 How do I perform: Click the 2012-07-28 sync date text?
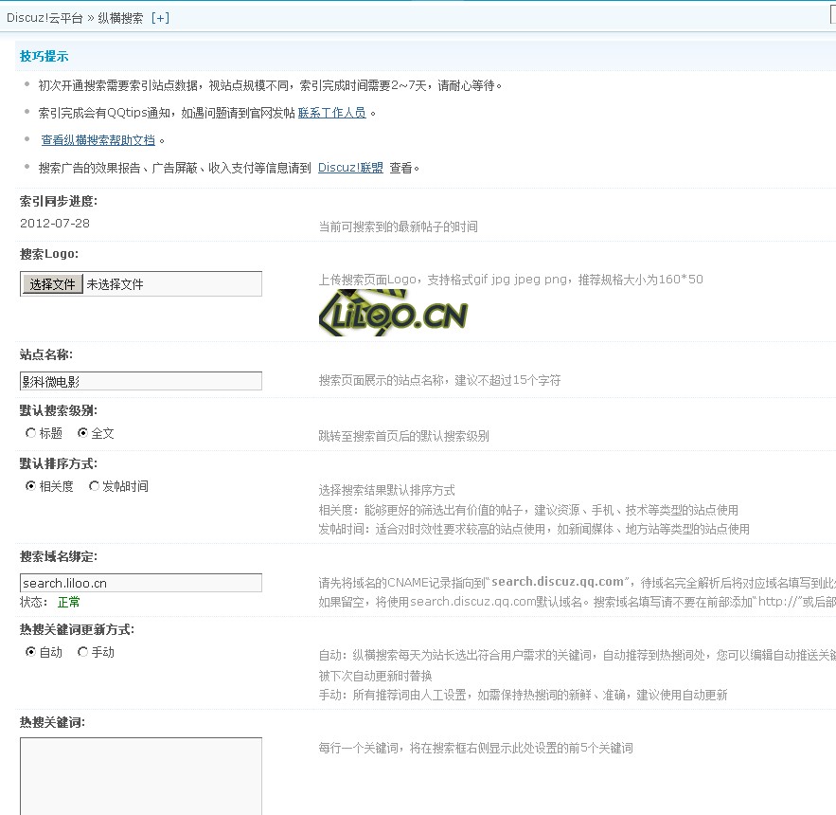tap(54, 223)
